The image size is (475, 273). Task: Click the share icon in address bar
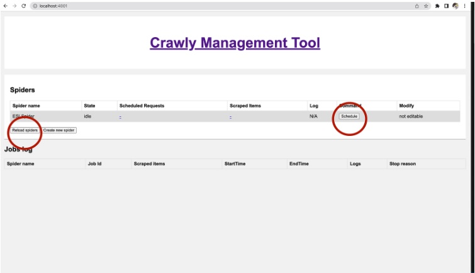point(417,6)
